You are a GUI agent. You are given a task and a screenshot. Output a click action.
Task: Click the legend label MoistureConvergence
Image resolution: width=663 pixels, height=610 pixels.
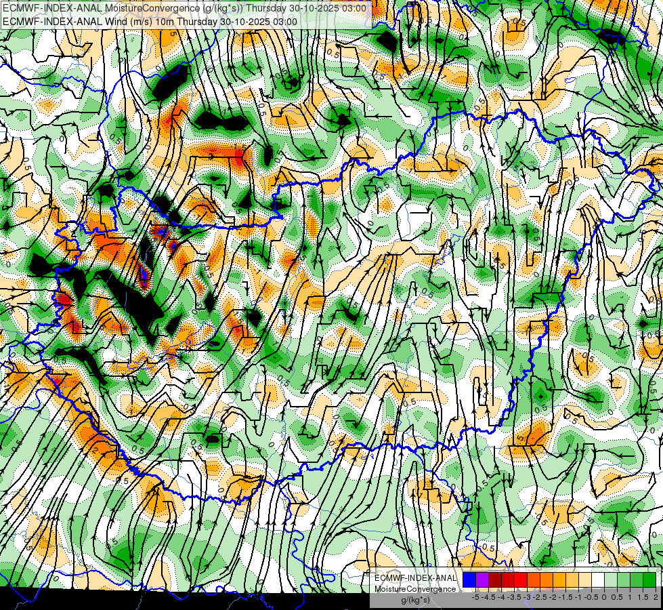tap(415, 589)
